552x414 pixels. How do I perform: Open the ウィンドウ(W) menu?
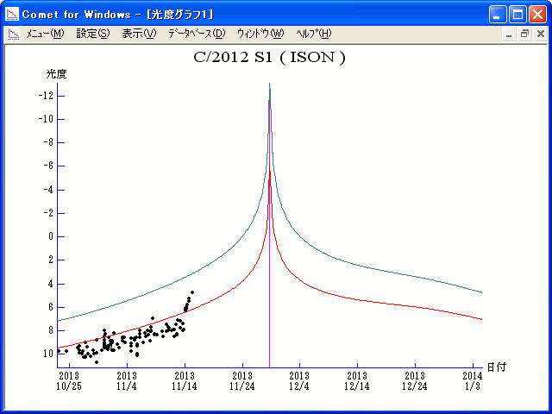click(260, 34)
